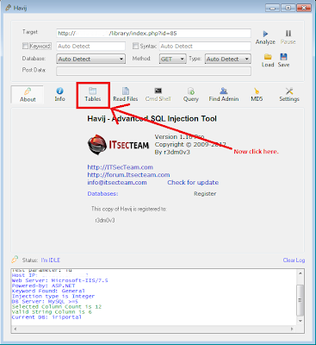
Task: Open the Info icon
Action: point(59,91)
